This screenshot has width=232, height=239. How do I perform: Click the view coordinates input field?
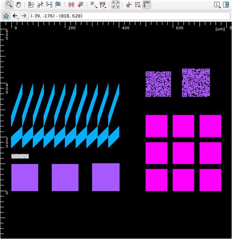point(129,16)
